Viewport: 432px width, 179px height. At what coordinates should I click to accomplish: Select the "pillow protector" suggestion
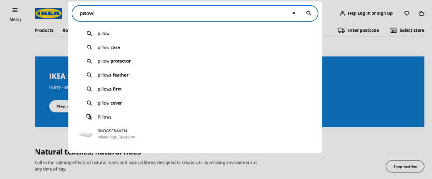[195, 61]
